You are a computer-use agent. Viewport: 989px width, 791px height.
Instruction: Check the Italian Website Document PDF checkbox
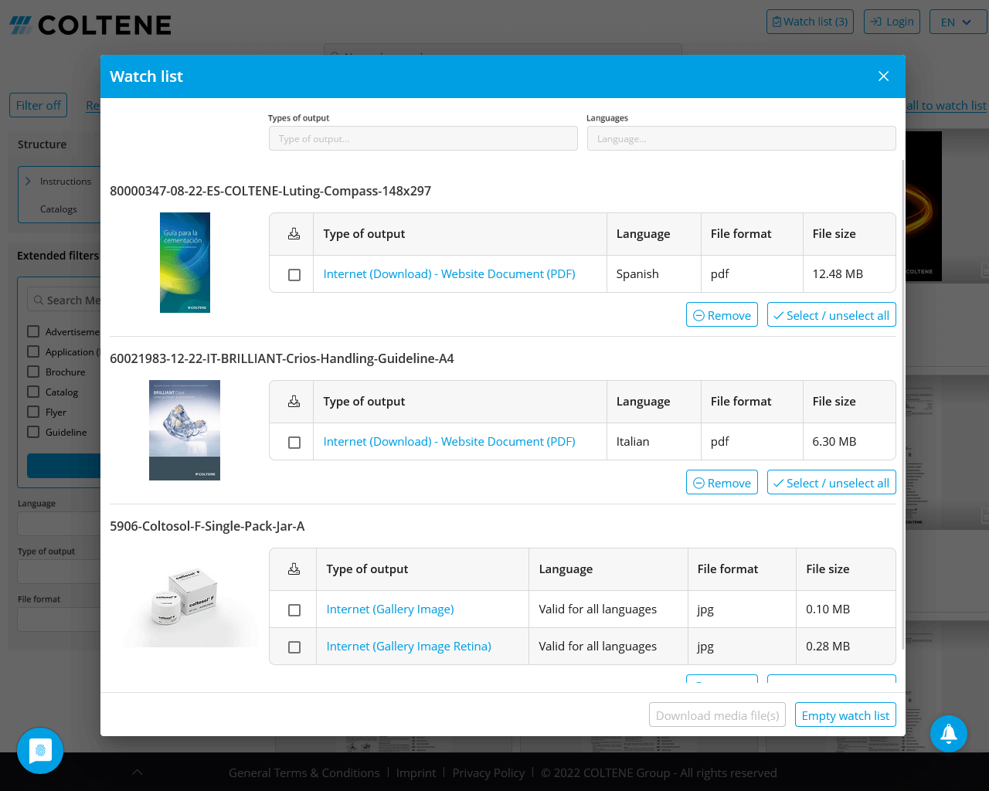[x=294, y=443]
